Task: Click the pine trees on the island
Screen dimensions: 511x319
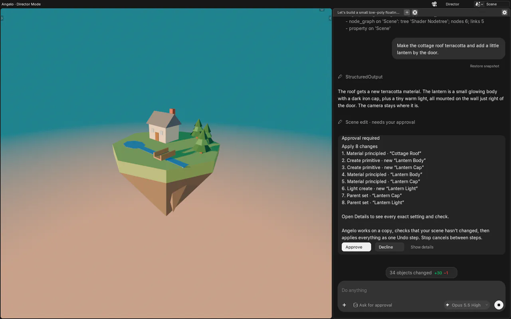Action: click(202, 136)
